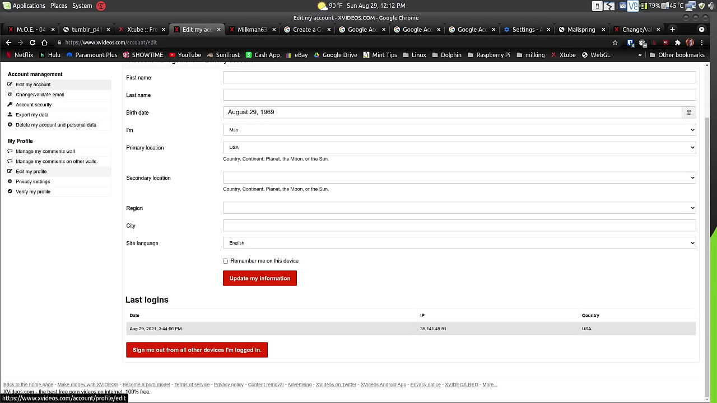Open the Chrome extensions puzzle icon
The height and width of the screenshot is (403, 717).
[x=677, y=43]
